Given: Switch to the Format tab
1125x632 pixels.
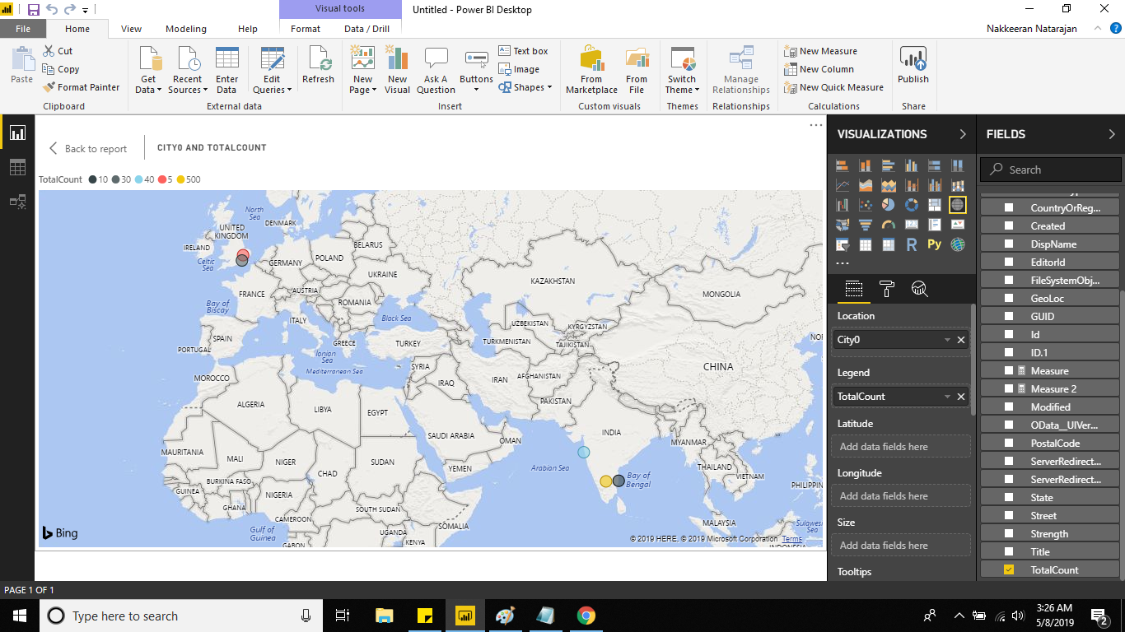Looking at the screenshot, I should tap(306, 29).
